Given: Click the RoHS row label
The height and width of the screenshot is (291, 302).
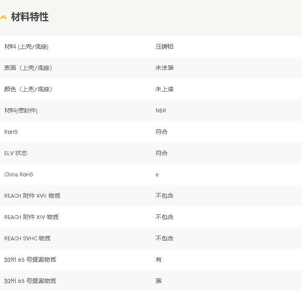Looking at the screenshot, I should click(x=11, y=132).
